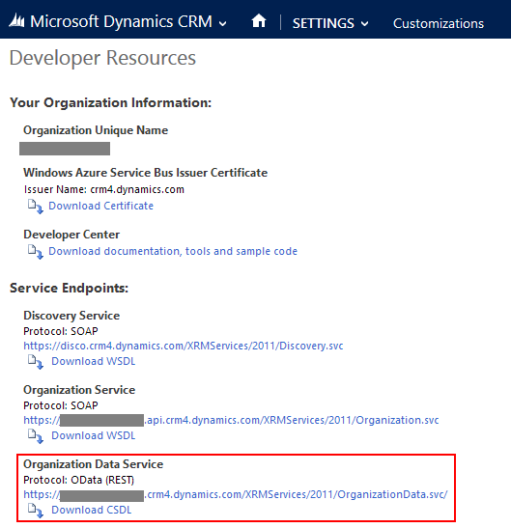This screenshot has height=528, width=511.
Task: Open the Discovery.svc endpoint URL
Action: click(184, 346)
